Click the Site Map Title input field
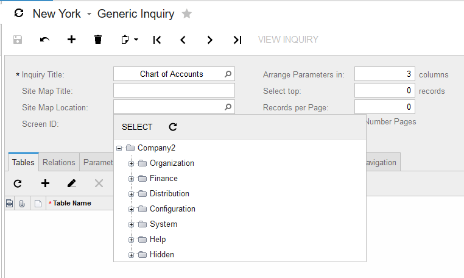This screenshot has width=464, height=278. coord(174,91)
